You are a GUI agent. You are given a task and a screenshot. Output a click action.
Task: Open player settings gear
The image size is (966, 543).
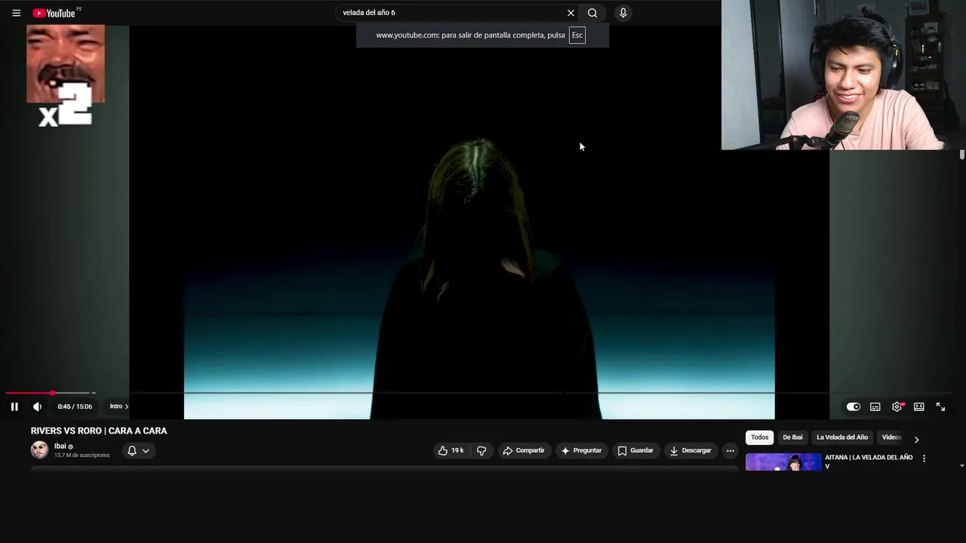897,406
